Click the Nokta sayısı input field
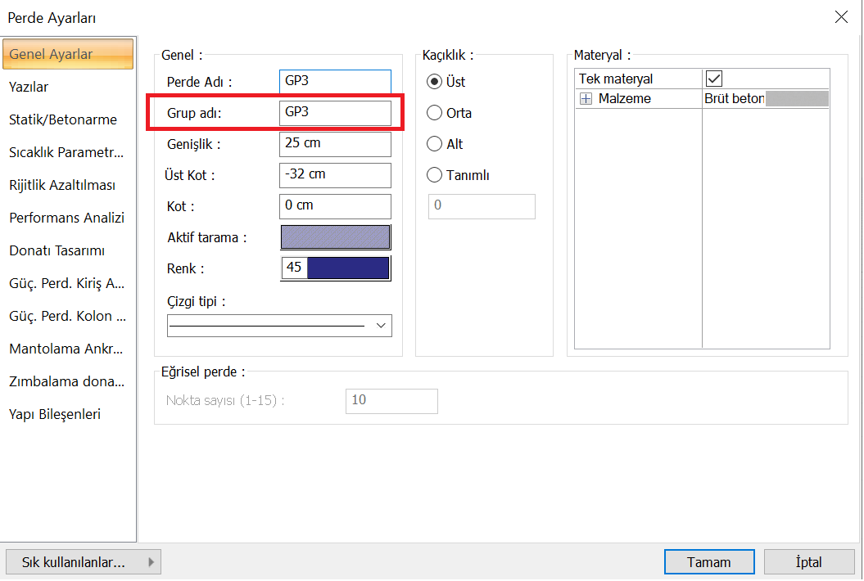The width and height of the screenshot is (864, 581). [x=391, y=401]
